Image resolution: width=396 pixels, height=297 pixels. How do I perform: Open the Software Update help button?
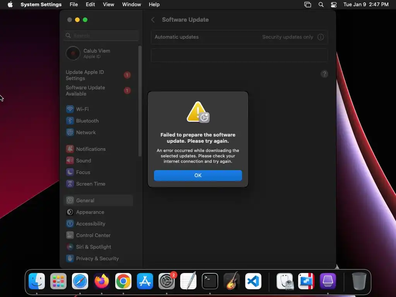pos(324,74)
